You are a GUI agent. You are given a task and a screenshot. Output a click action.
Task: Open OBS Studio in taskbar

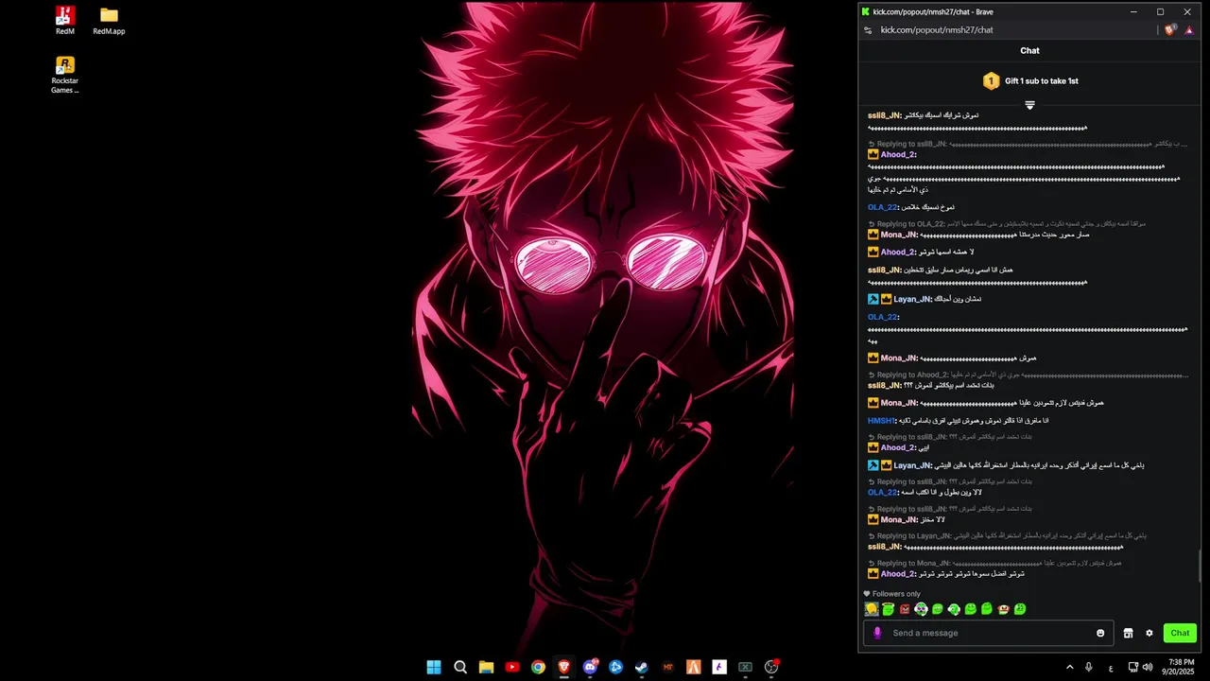pos(771,667)
